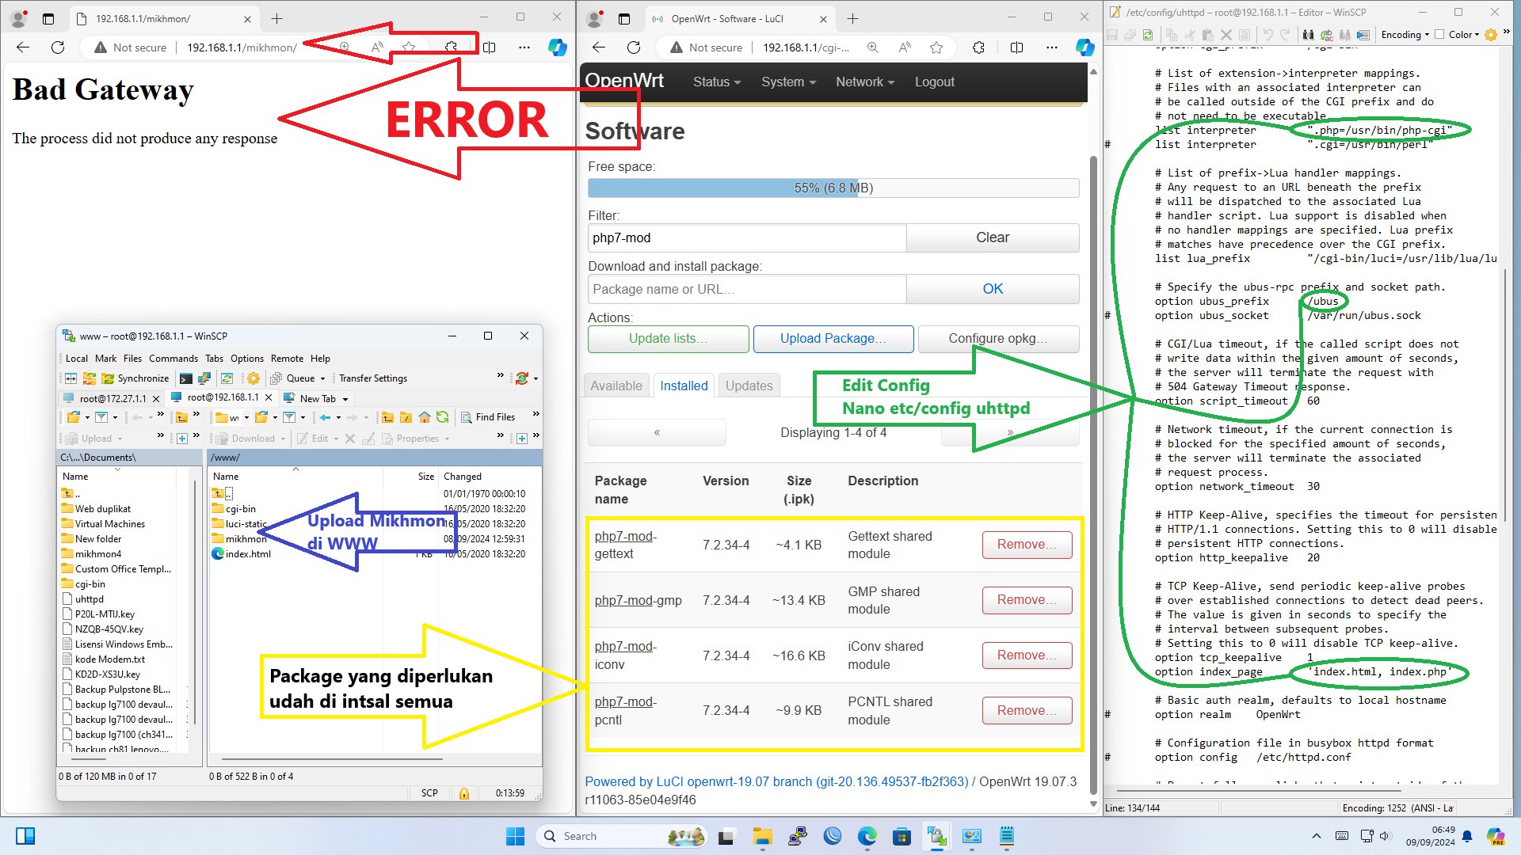This screenshot has width=1521, height=855.
Task: Open the php7-mod-gettext package link
Action: [x=625, y=545]
